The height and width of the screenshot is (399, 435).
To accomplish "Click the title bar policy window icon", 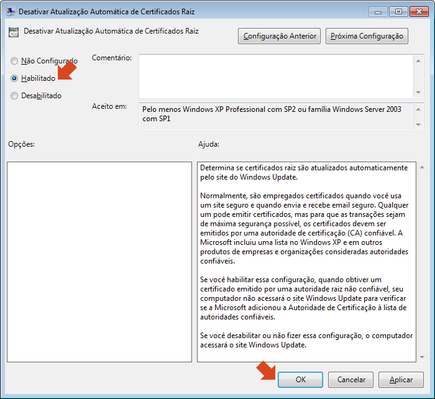I will (12, 11).
